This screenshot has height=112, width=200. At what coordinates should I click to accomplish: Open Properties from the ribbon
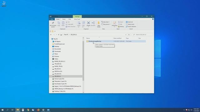(x=114, y=24)
